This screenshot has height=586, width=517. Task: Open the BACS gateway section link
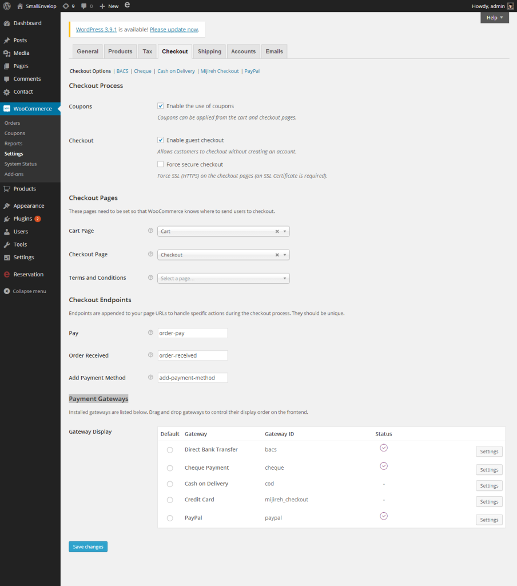[122, 71]
